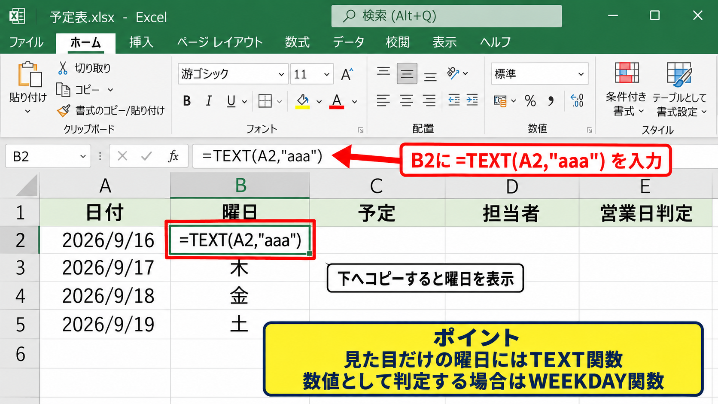Image resolution: width=718 pixels, height=404 pixels.
Task: Open Insert Function with the fx icon
Action: [173, 156]
